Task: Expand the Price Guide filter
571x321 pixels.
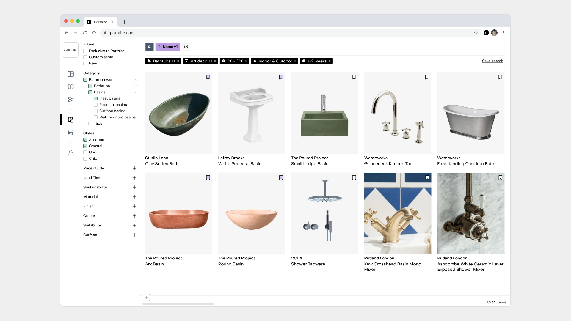Action: [x=134, y=168]
